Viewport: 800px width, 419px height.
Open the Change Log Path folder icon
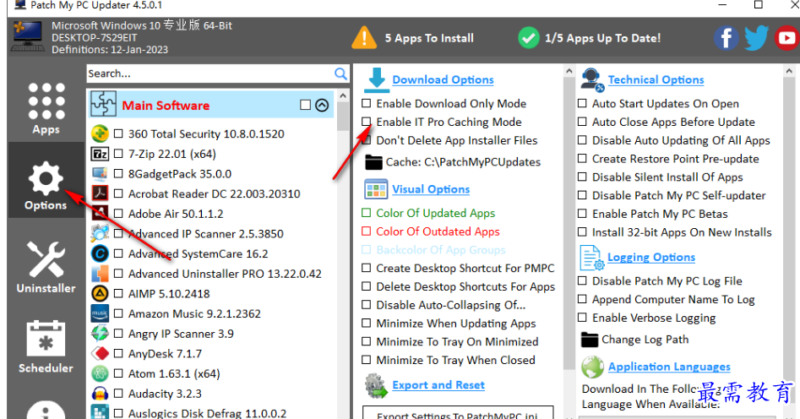[x=590, y=340]
